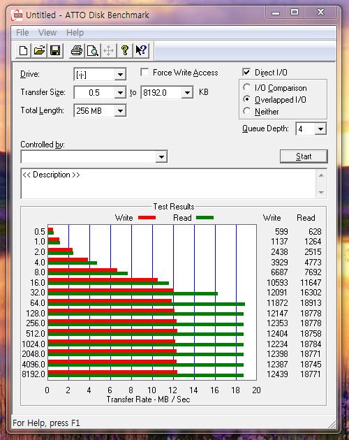The image size is (349, 440).
Task: Click the read value 7692
Action: 313,272
